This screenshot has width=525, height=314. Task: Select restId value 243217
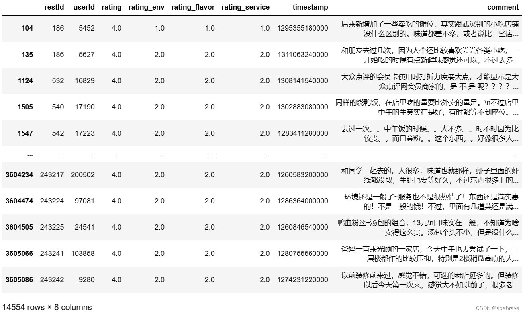(x=52, y=175)
